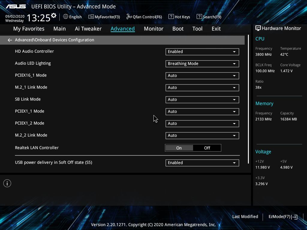The image size is (307, 230).
Task: Click the EzMode exit arrow icon
Action: pyautogui.click(x=294, y=217)
